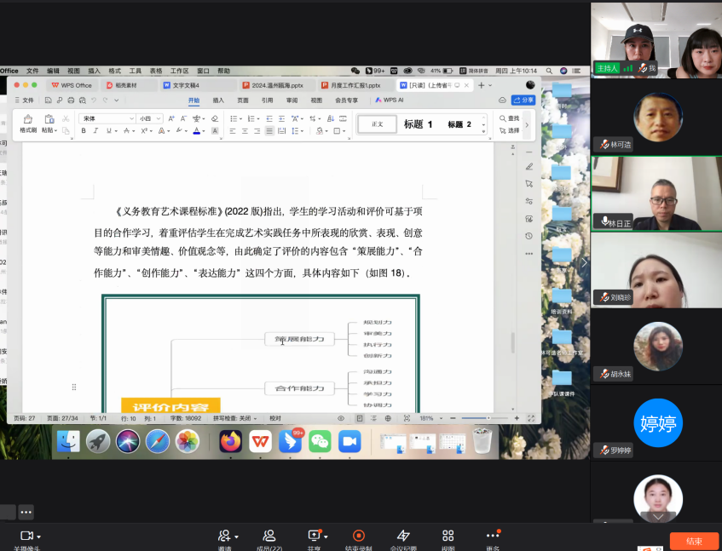Open the 格式刷 format painter tool
This screenshot has height=551, width=722.
pos(27,123)
